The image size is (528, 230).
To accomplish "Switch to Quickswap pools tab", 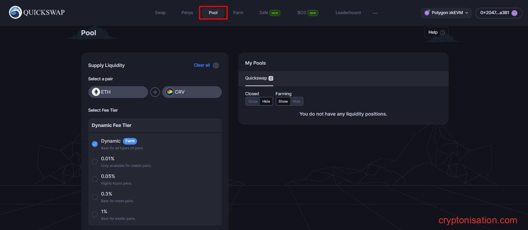I will 259,78.
